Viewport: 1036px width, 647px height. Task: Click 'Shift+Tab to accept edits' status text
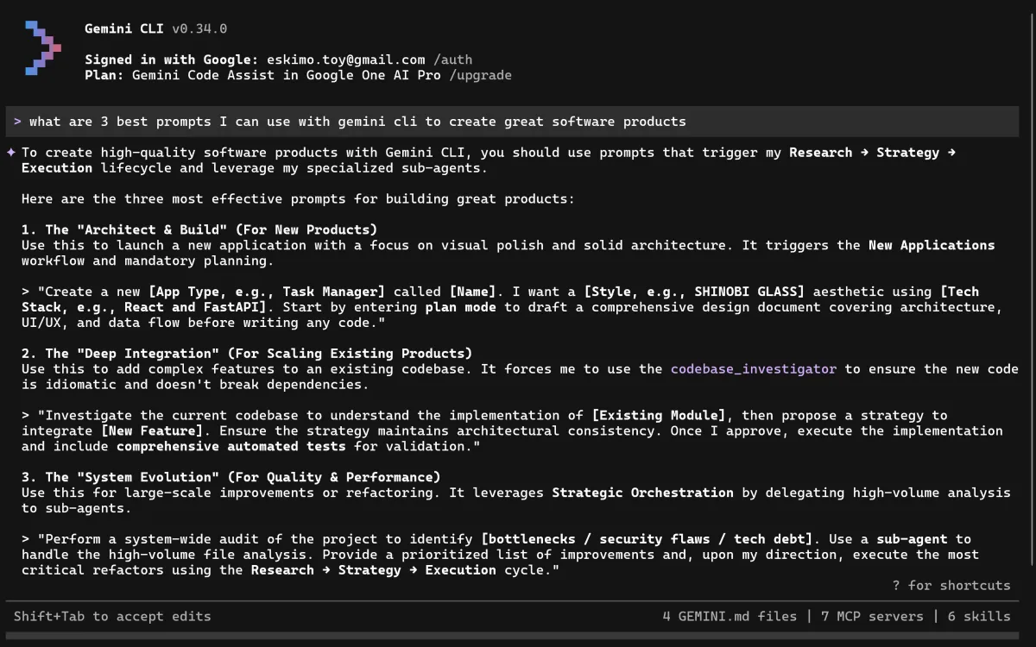pos(112,616)
